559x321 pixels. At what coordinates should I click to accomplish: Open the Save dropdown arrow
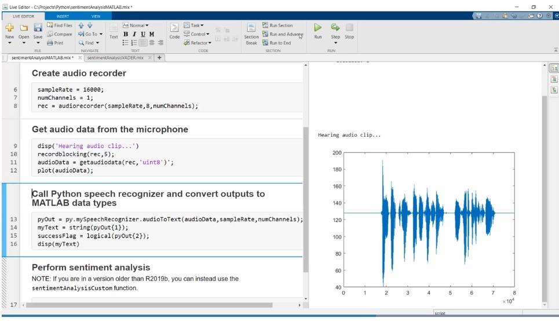[x=38, y=43]
